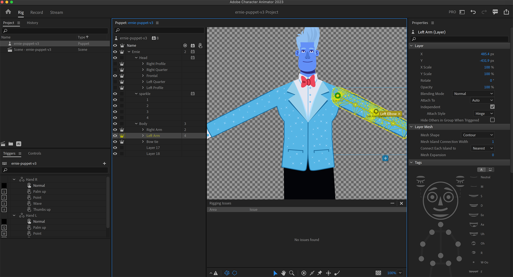Toggle layer outline pentagon icon
This screenshot has height=277, width=513.
pyautogui.click(x=234, y=273)
